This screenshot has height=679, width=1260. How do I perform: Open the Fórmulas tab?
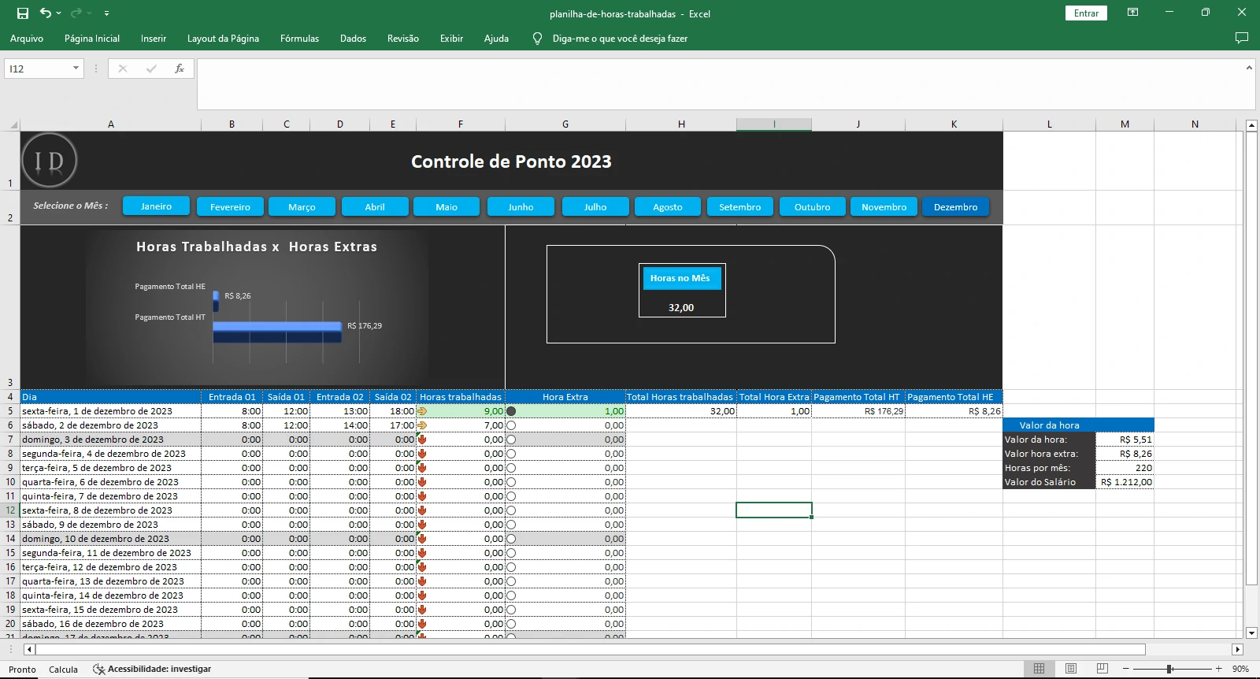coord(299,38)
